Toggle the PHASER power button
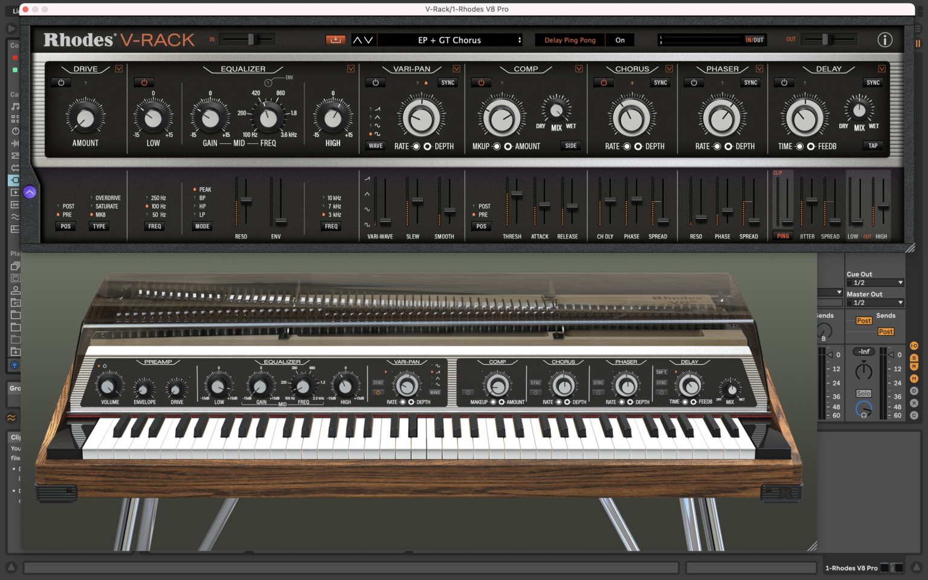The width and height of the screenshot is (928, 580). [694, 82]
